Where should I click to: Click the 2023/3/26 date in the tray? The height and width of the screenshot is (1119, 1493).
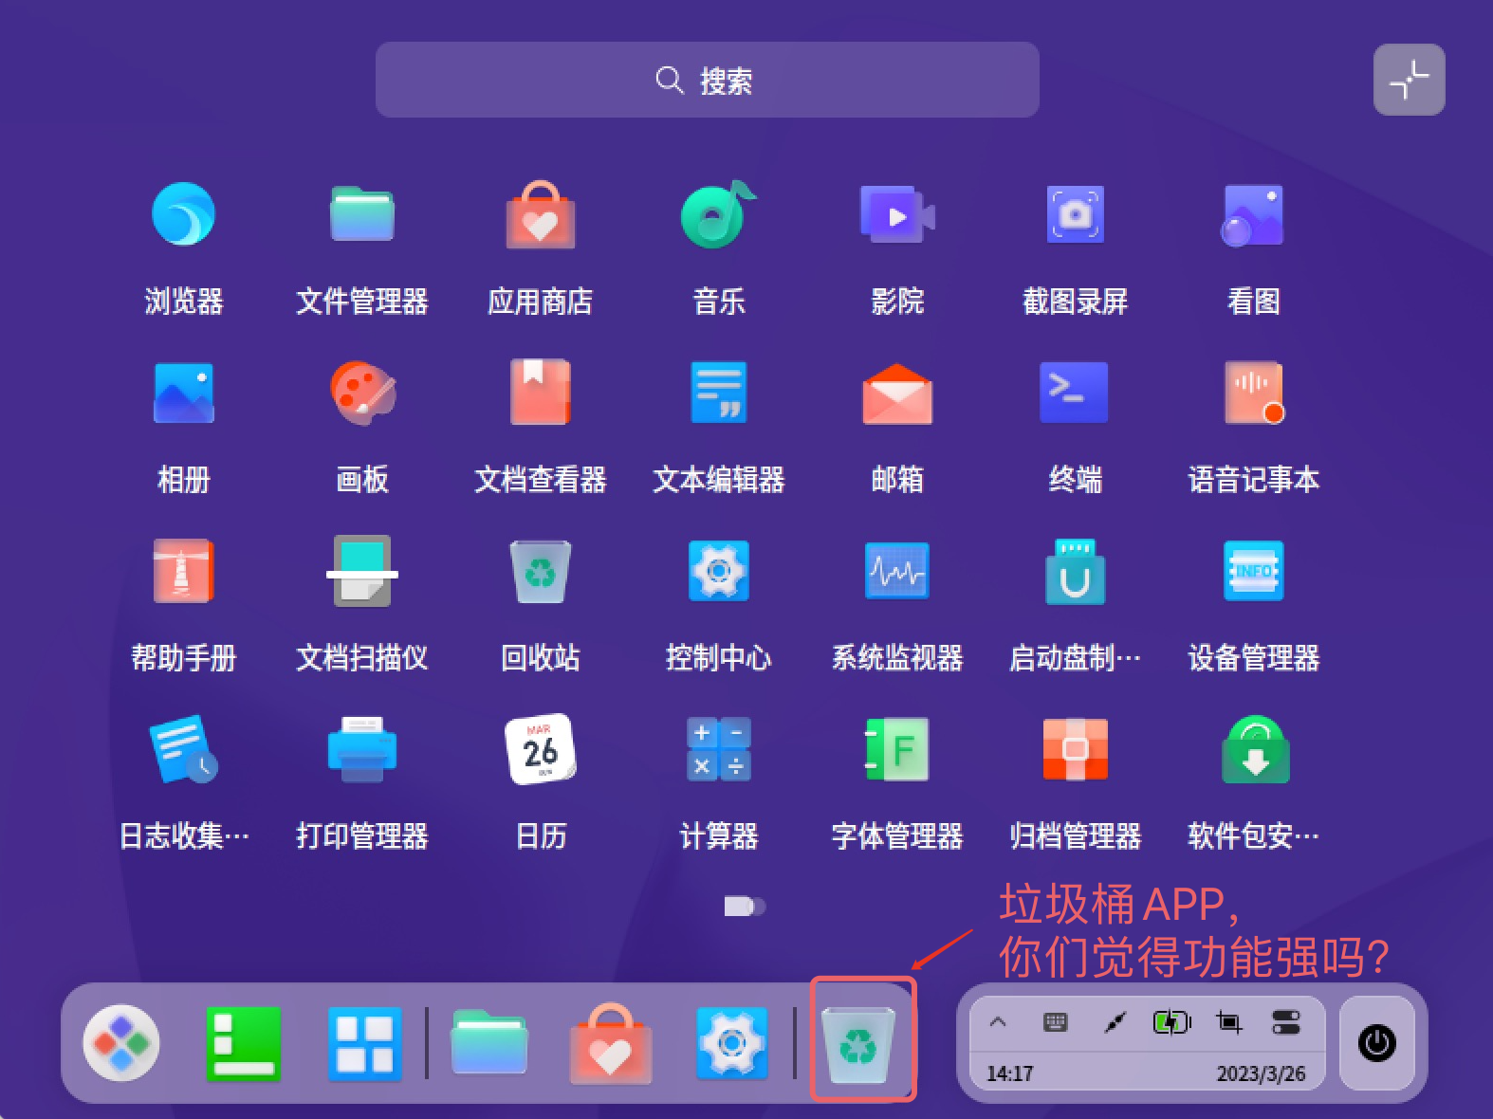point(1261,1073)
